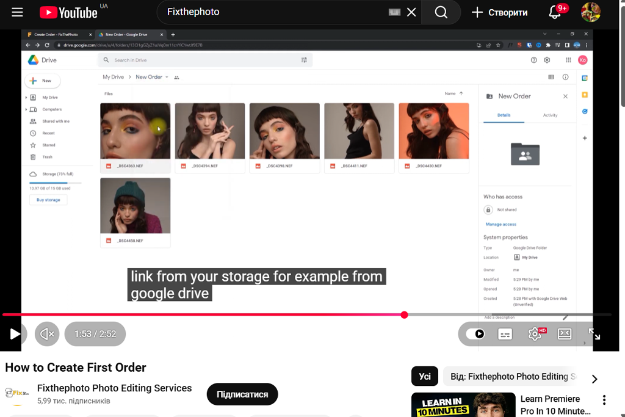Open the account avatar menu
This screenshot has height=417, width=625.
[591, 12]
